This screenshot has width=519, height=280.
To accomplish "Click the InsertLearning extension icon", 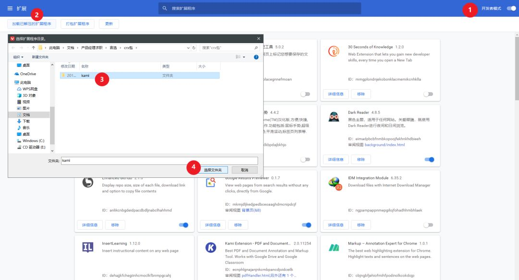I will [88, 247].
